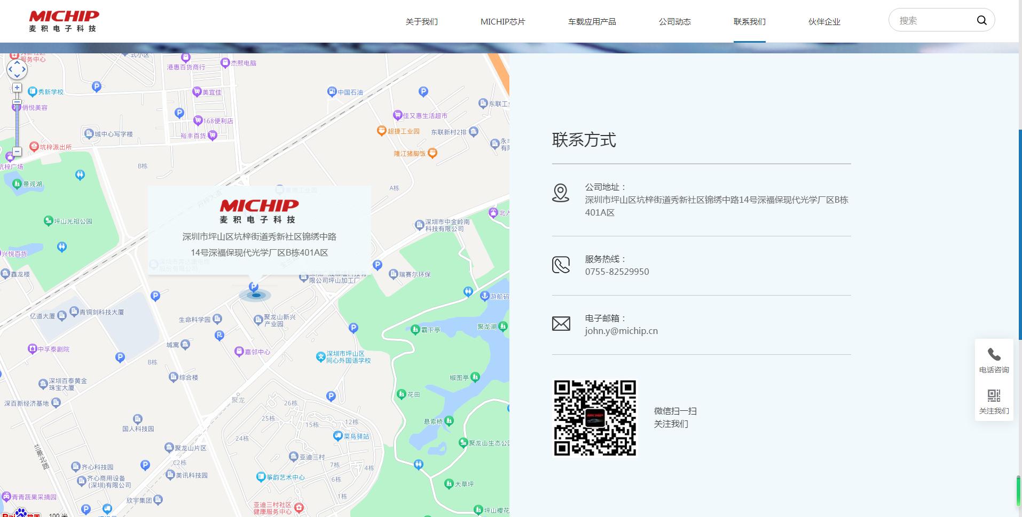Click the map zoom in plus button
The image size is (1022, 517).
(x=17, y=88)
